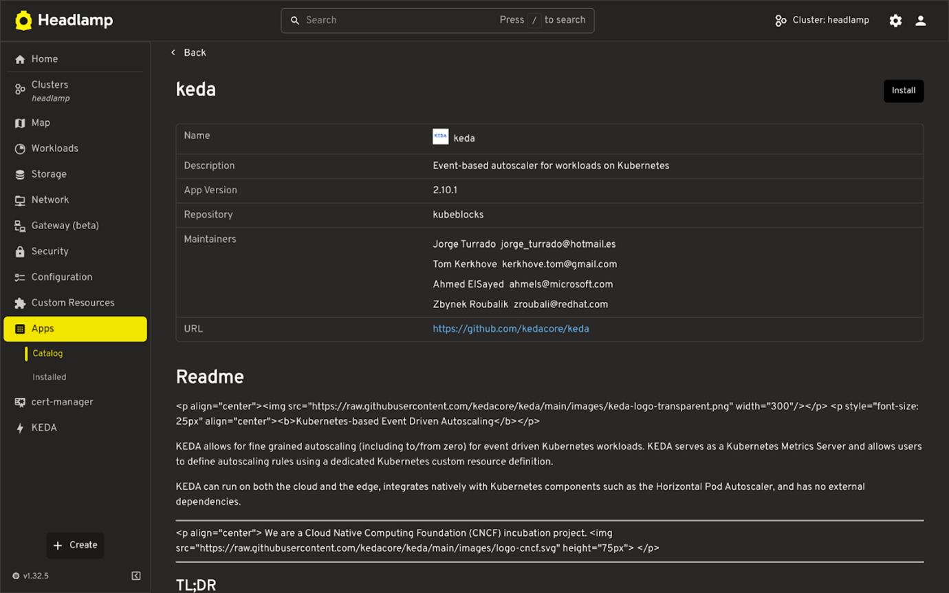Viewport: 949px width, 593px height.
Task: Open the Map sidebar icon
Action: [x=20, y=123]
